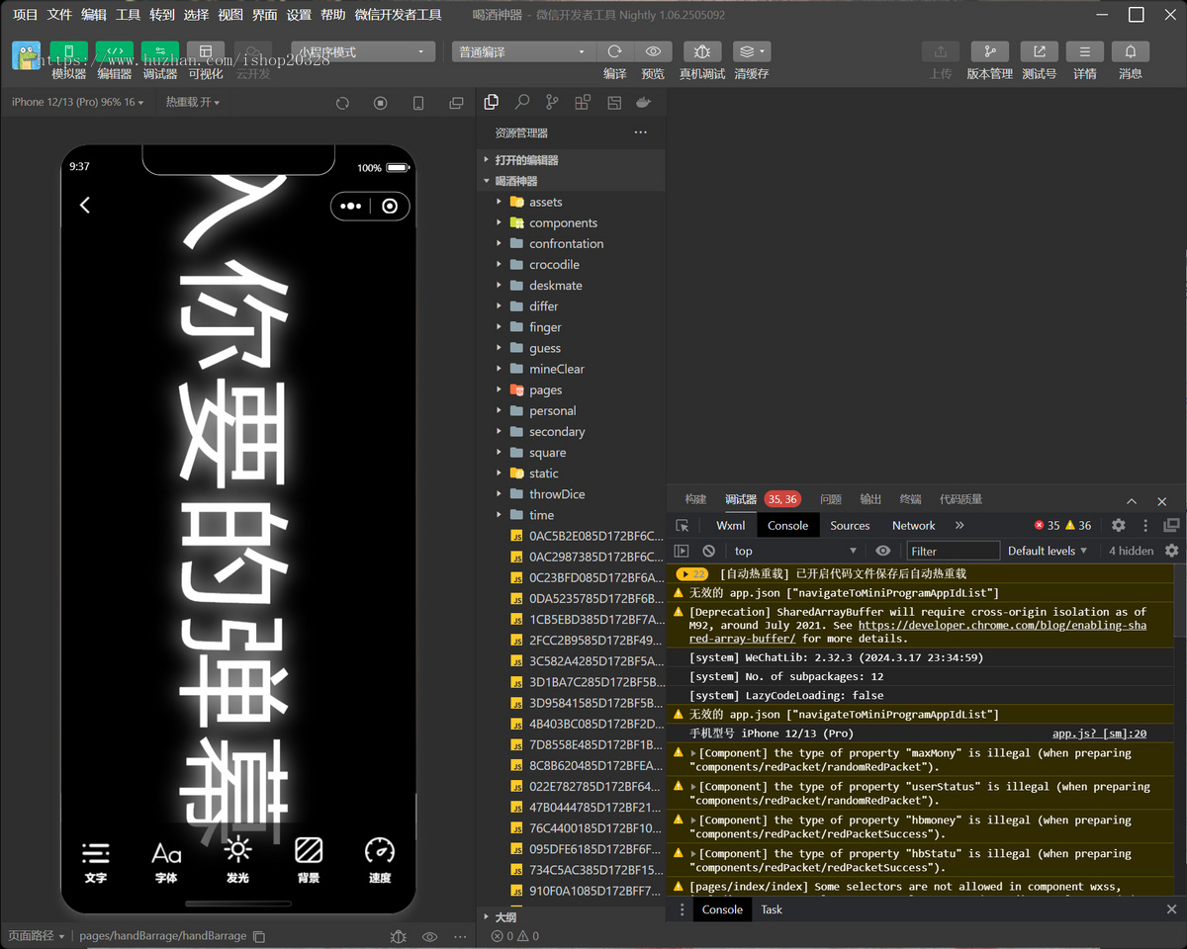The height and width of the screenshot is (949, 1187).
Task: Open the 普通编译 compile mode dropdown
Action: (x=523, y=52)
